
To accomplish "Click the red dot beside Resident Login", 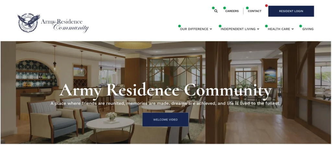I will (267, 6).
